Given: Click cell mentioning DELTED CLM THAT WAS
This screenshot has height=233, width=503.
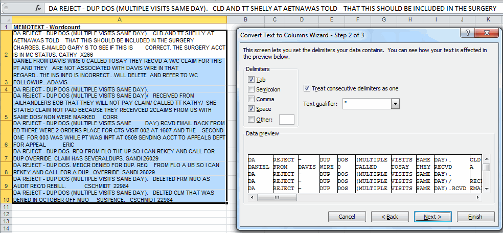Looking at the screenshot, I should (x=119, y=196).
